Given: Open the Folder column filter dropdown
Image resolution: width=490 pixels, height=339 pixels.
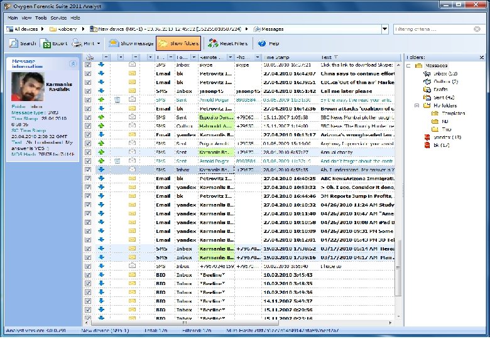Looking at the screenshot, I should [193, 57].
